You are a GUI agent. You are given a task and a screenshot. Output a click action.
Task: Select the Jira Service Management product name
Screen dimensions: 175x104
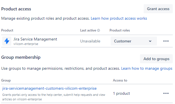click(x=35, y=39)
